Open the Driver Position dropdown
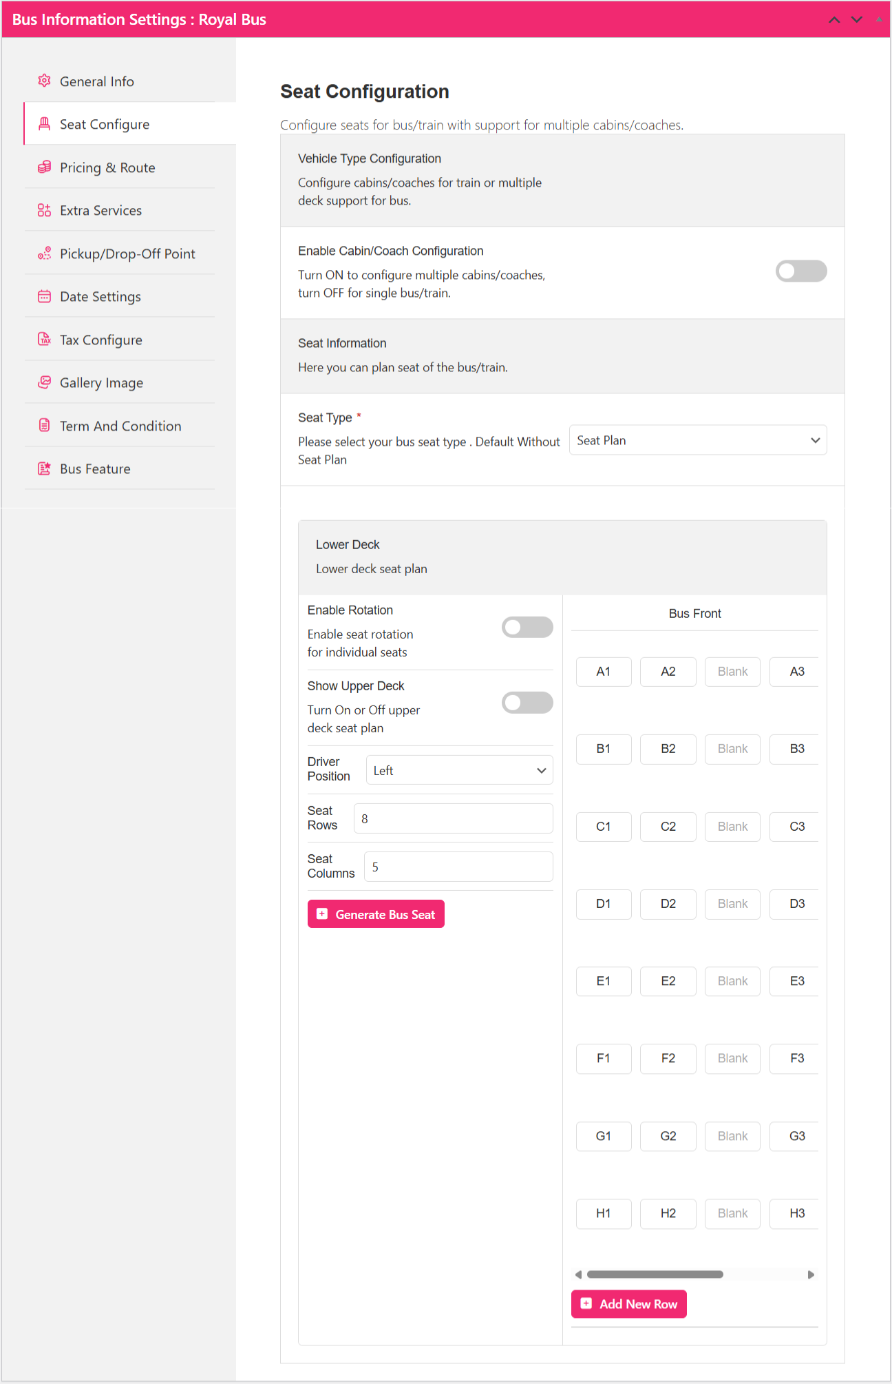The width and height of the screenshot is (892, 1384). [x=459, y=770]
